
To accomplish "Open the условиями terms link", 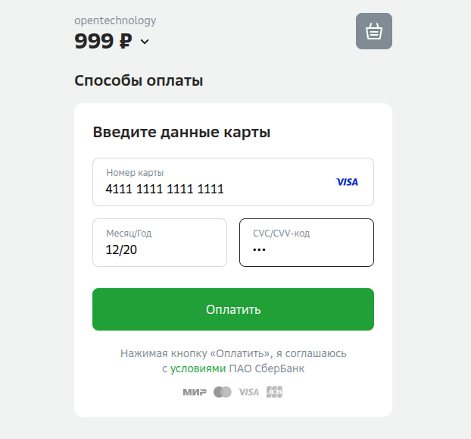I will (198, 368).
